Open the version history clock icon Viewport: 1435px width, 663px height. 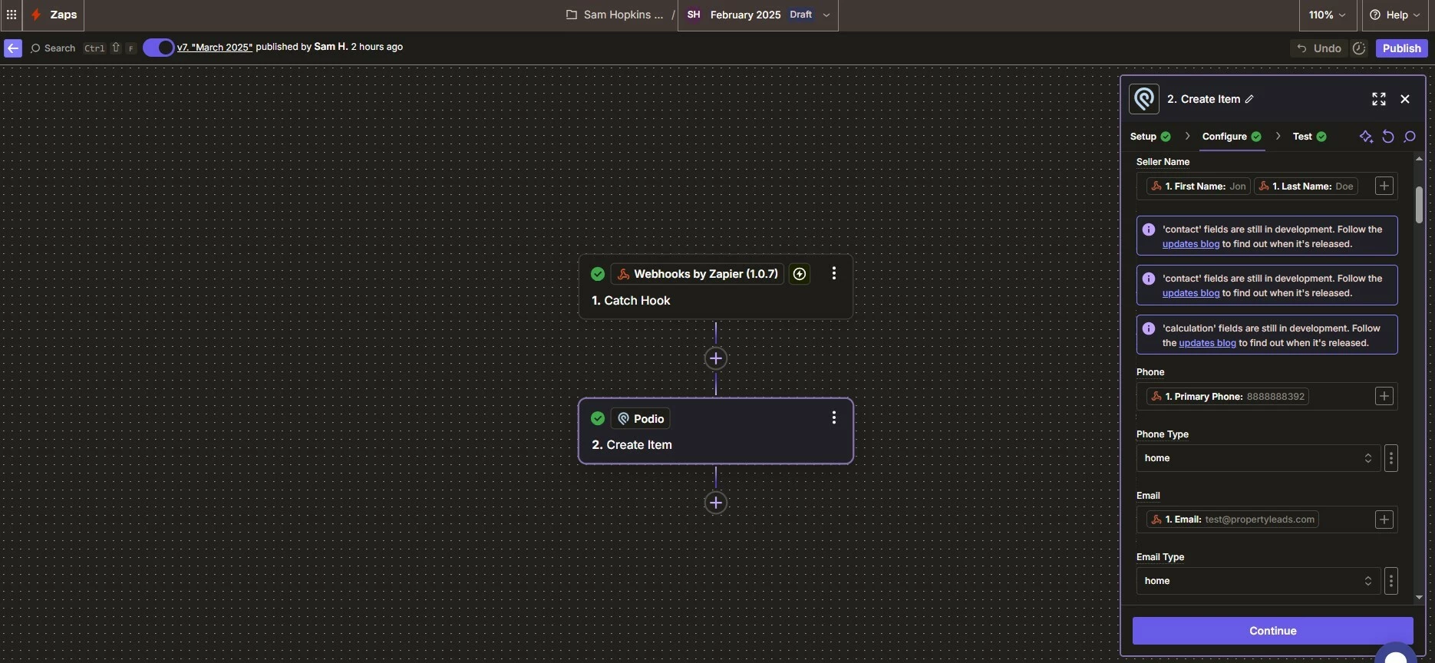point(1359,48)
